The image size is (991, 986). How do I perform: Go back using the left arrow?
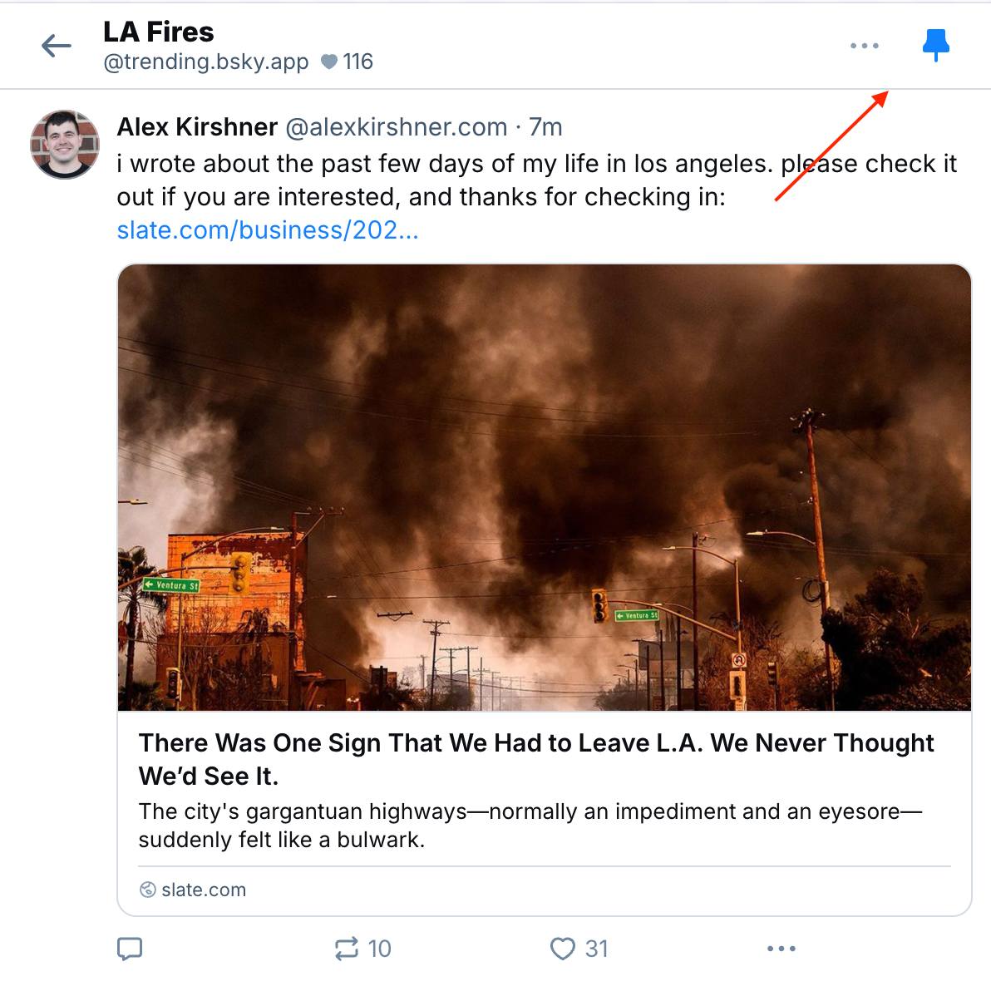(57, 46)
